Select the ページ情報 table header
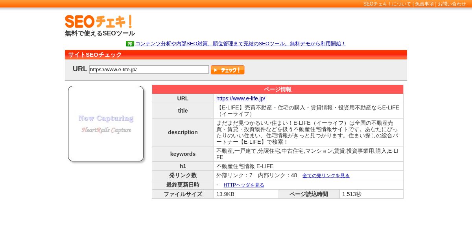This screenshot has width=472, height=248. point(278,89)
